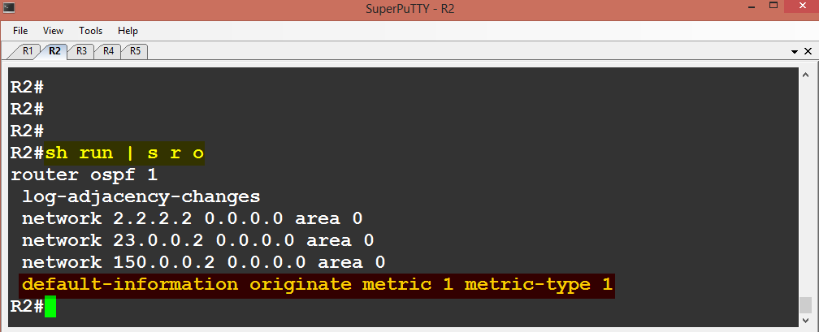The image size is (819, 332).
Task: Click the highlighted 'sh run | s r o' command
Action: [x=124, y=153]
